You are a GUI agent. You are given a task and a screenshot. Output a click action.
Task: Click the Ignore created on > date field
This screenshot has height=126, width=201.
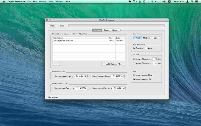[x=117, y=76]
